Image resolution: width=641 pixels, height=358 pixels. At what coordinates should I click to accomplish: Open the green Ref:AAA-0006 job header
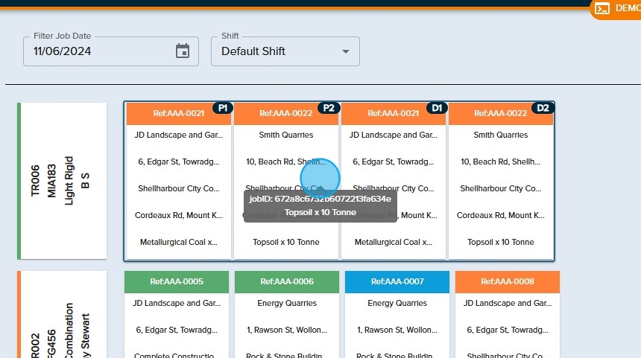tap(286, 281)
